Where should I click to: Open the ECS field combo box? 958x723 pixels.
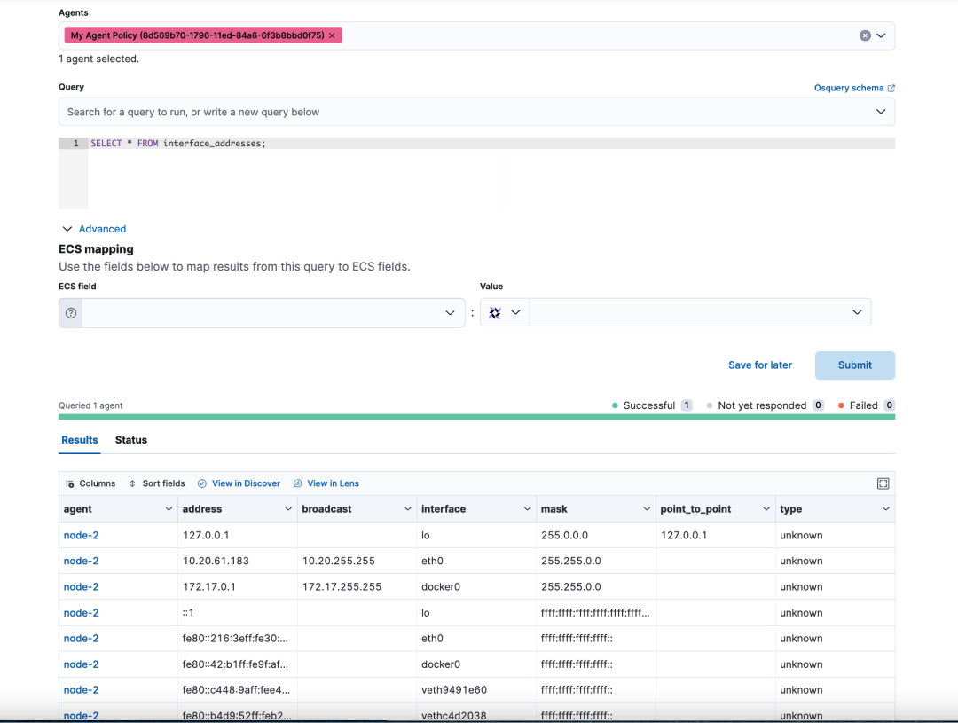click(x=273, y=313)
